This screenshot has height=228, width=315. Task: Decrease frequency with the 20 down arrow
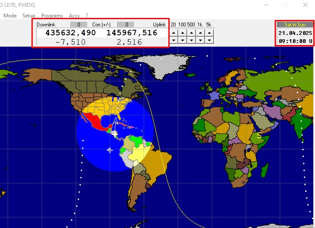pos(173,40)
